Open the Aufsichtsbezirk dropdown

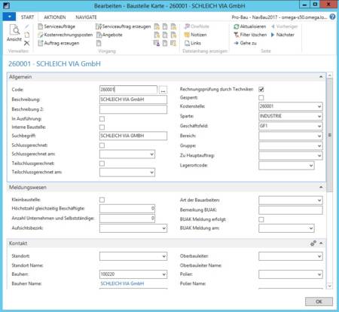click(x=163, y=228)
